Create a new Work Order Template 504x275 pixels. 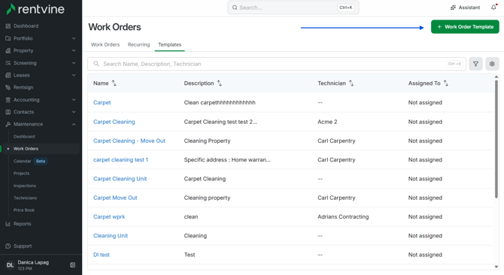[x=465, y=26]
